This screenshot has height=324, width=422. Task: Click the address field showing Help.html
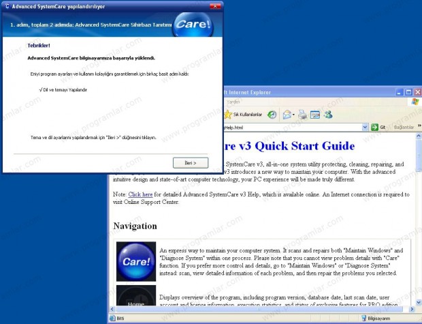[x=292, y=128]
